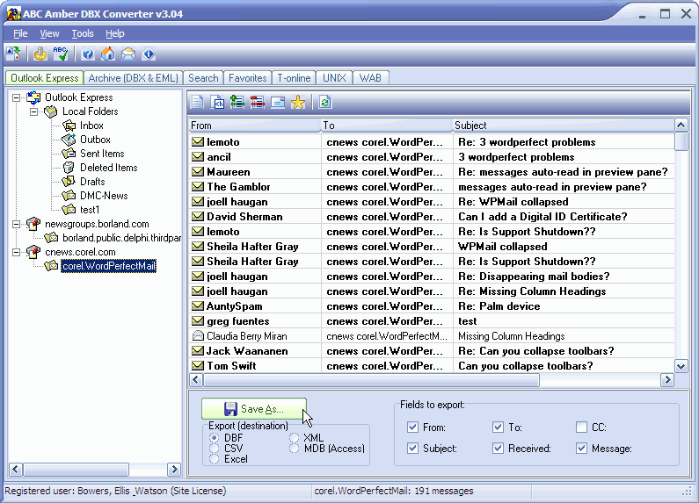Viewport: 699px width, 503px height.
Task: Click the yellow star favorites icon
Action: tap(298, 103)
